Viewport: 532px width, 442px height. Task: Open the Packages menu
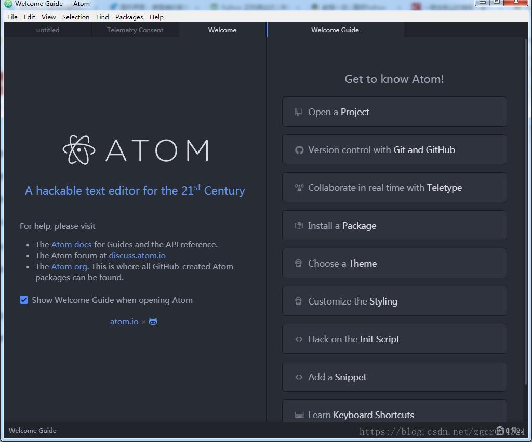click(129, 17)
